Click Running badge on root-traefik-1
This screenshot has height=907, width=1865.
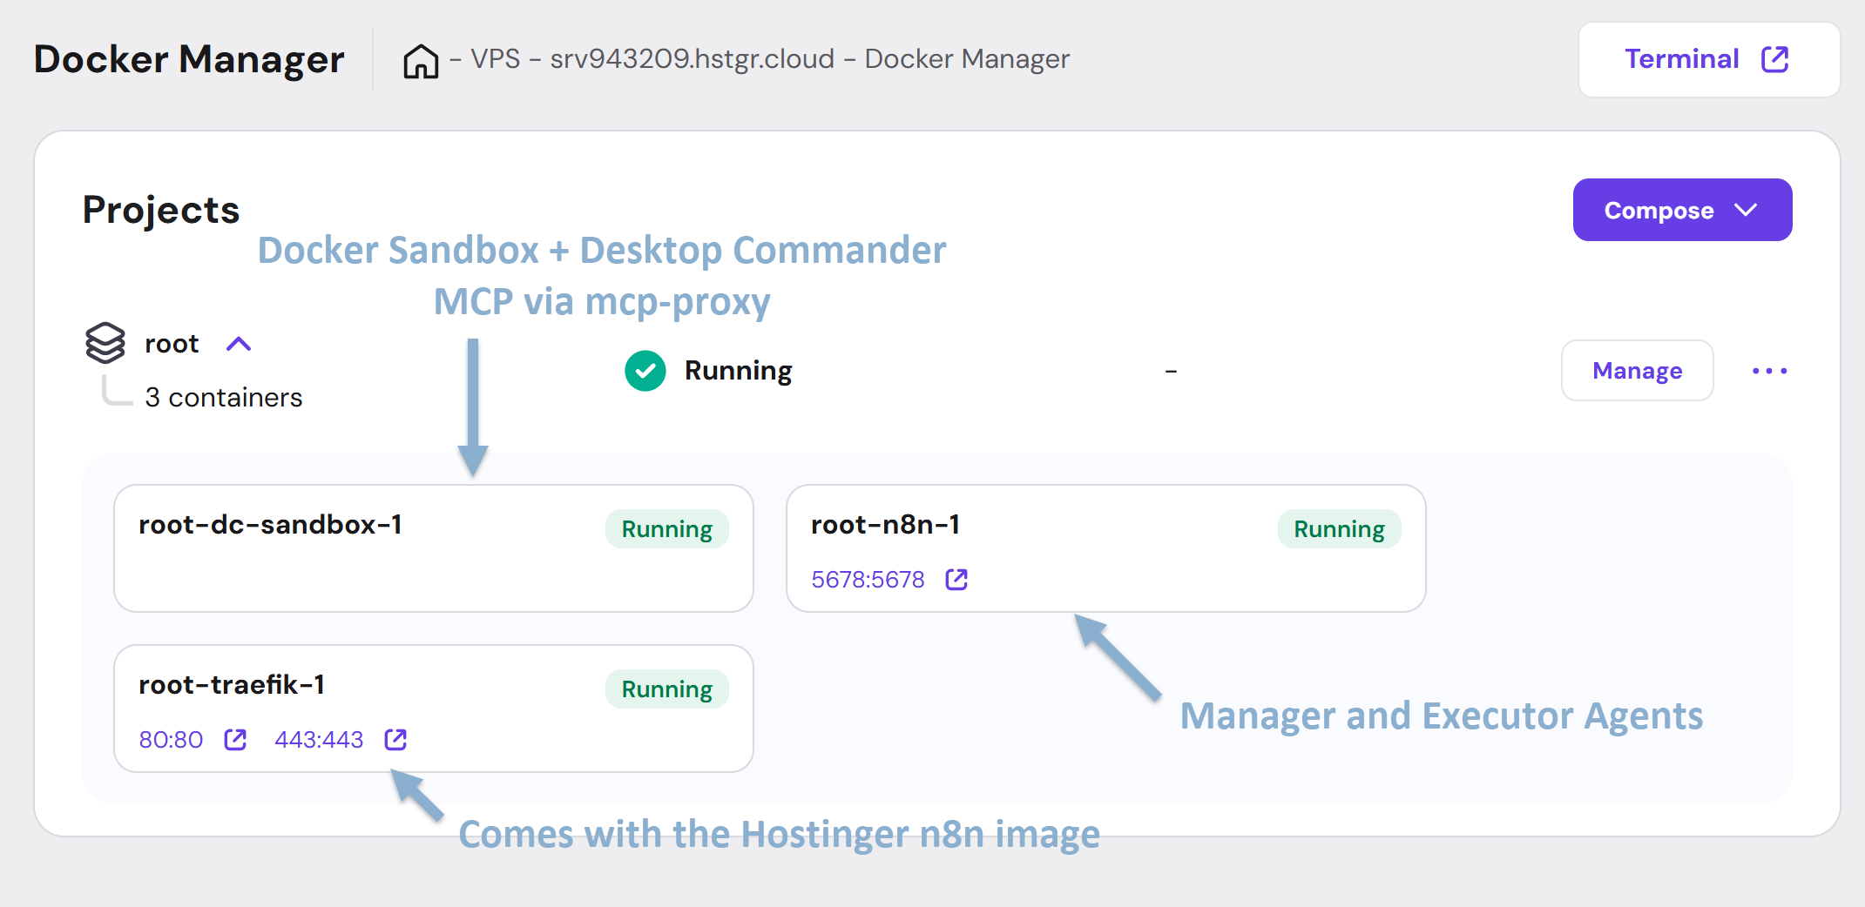[667, 689]
